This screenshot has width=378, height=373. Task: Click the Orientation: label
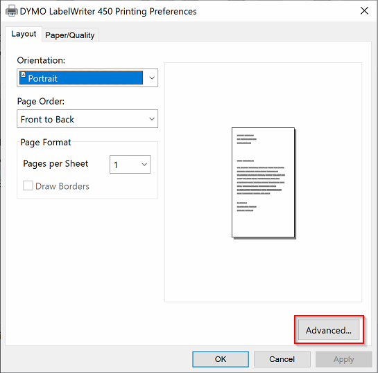[x=41, y=60]
